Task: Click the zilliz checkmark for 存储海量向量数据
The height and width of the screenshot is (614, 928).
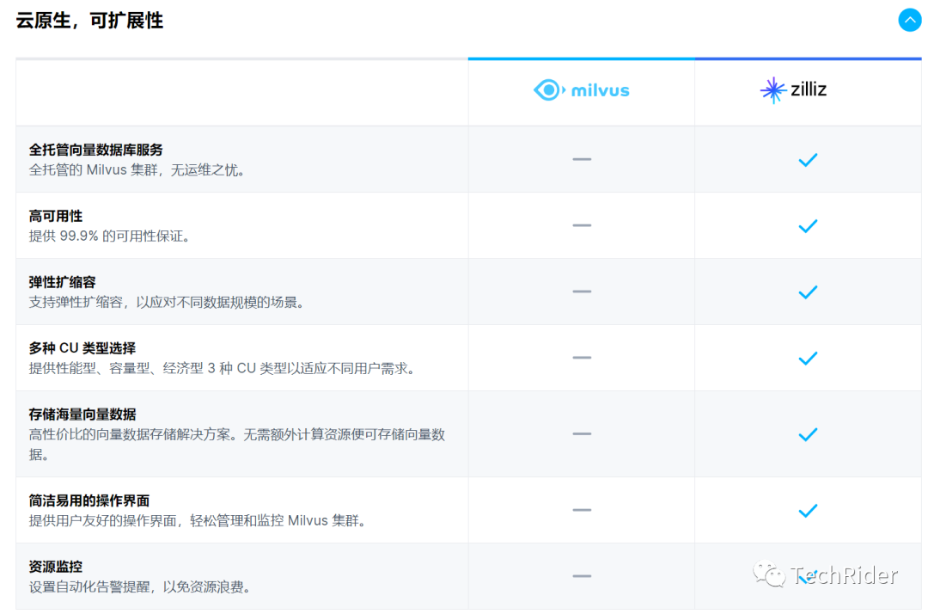Action: click(808, 434)
